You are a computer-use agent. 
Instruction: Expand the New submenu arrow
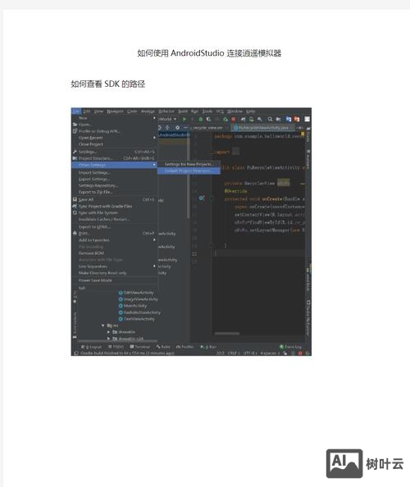pos(154,118)
